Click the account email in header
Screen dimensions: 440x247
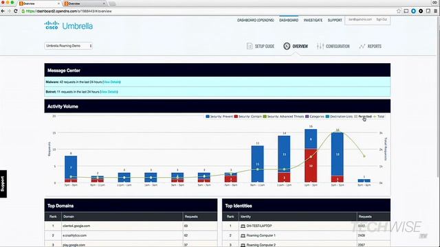pos(360,20)
